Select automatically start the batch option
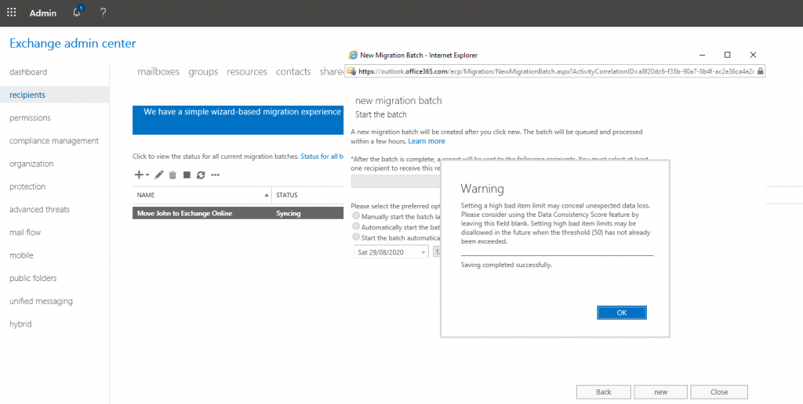The image size is (803, 404). click(356, 226)
